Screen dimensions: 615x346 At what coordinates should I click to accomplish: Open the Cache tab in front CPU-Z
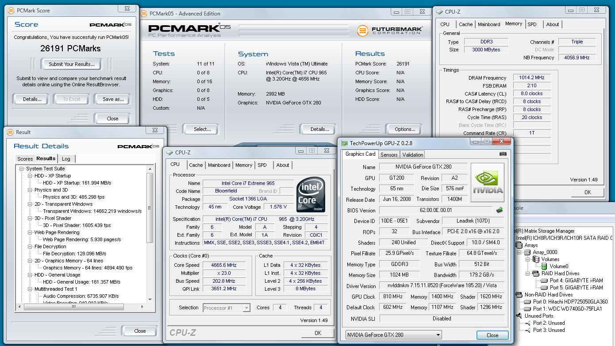(196, 165)
